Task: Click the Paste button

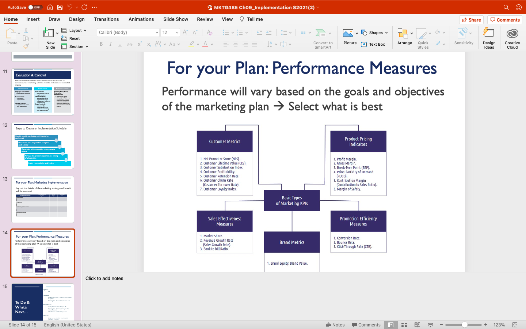Action: 12,37
